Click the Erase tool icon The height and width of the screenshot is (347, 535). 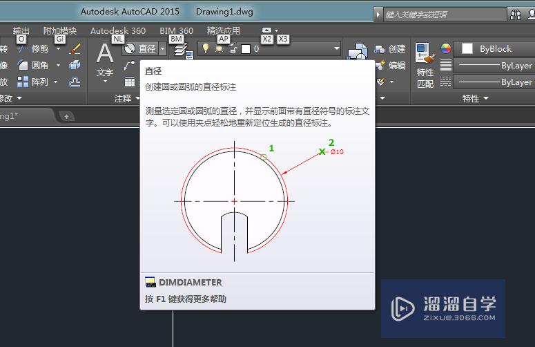pyautogui.click(x=75, y=49)
